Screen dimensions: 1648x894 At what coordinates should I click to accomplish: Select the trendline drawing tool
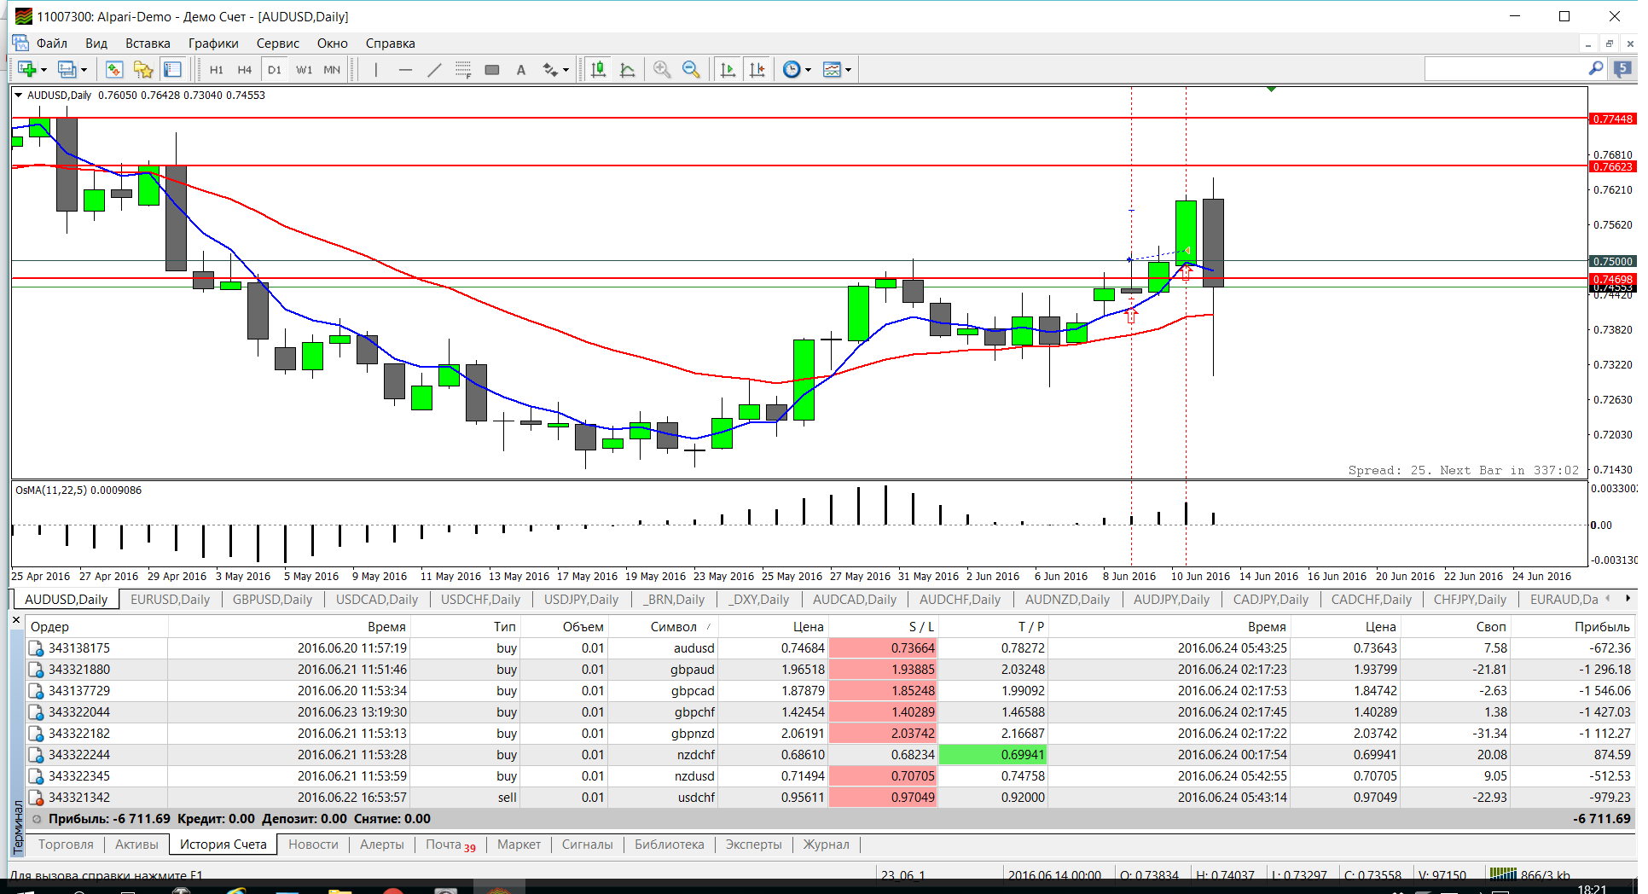point(434,70)
